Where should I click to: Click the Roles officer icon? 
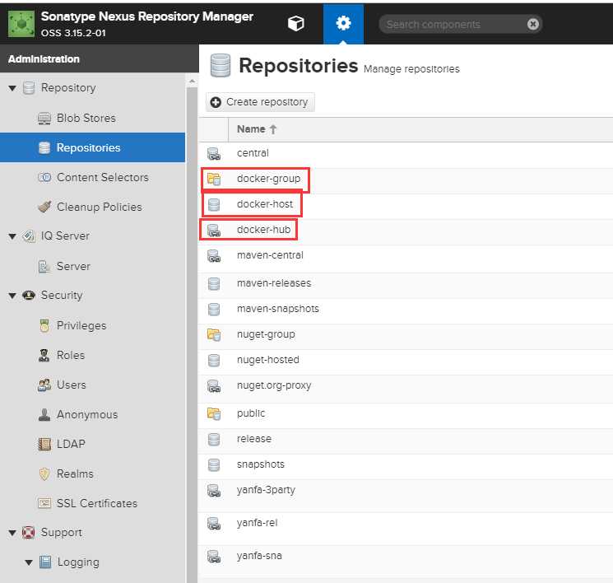(44, 355)
